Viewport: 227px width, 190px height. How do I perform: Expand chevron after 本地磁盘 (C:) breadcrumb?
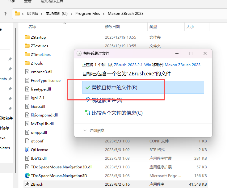point(71,14)
